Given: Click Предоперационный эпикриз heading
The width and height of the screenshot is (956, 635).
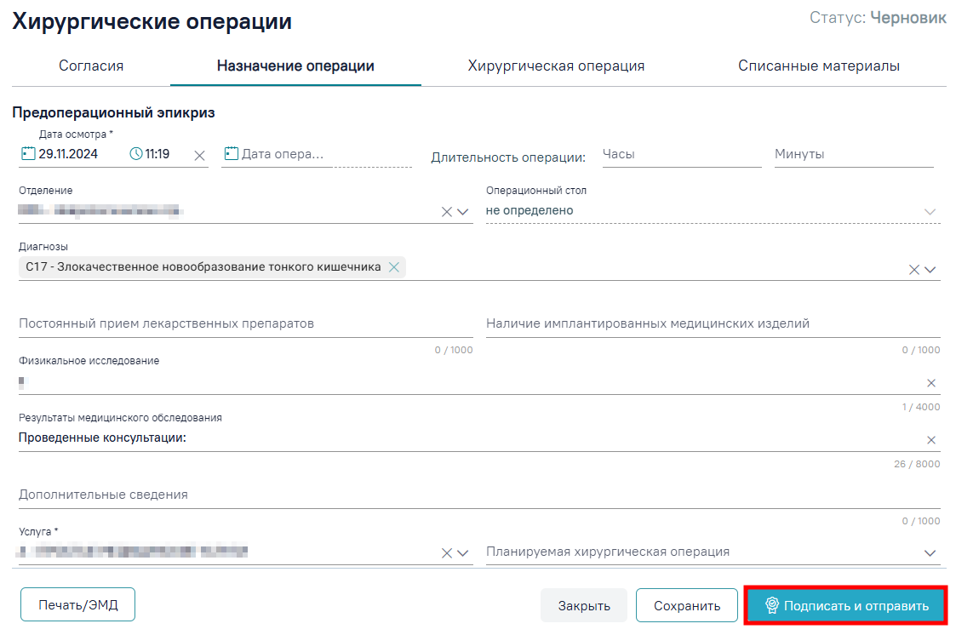Looking at the screenshot, I should [x=113, y=112].
